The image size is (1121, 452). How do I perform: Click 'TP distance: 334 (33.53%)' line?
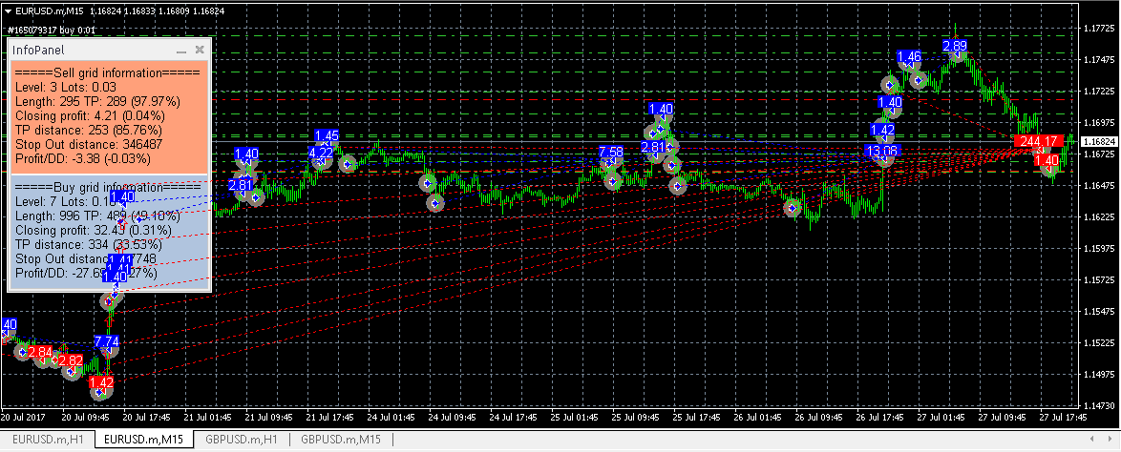pos(88,245)
